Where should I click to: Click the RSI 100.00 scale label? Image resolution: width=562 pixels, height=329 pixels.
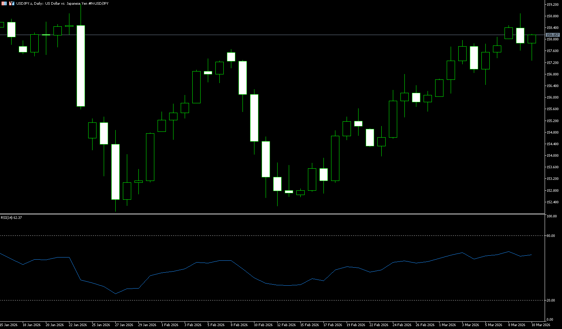[552, 216]
